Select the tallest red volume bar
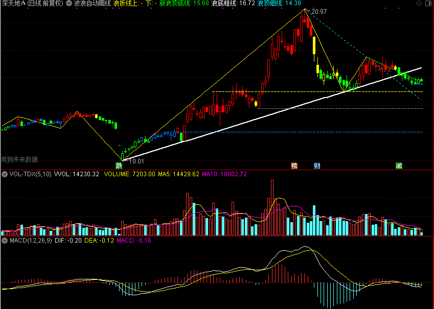 point(272,207)
